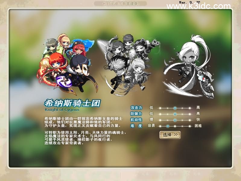Viewport: 241px width, 181px height.
Task: Click the 希纳斯骑士团 title heading
Action: pyautogui.click(x=72, y=103)
